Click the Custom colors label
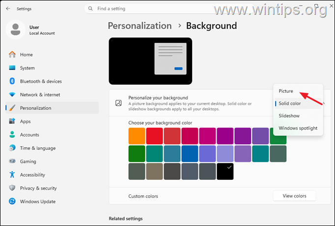 [143, 196]
